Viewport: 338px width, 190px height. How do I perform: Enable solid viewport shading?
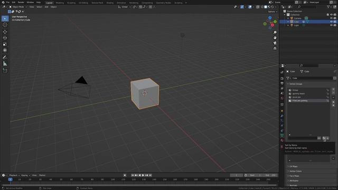coord(266,7)
